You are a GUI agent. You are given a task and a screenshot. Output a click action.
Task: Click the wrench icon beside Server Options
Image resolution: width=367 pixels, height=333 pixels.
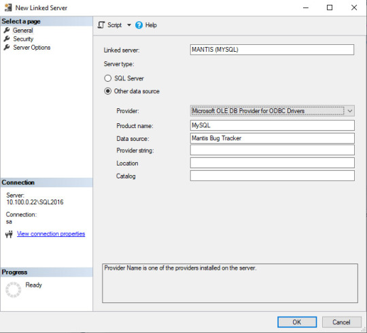(7, 48)
